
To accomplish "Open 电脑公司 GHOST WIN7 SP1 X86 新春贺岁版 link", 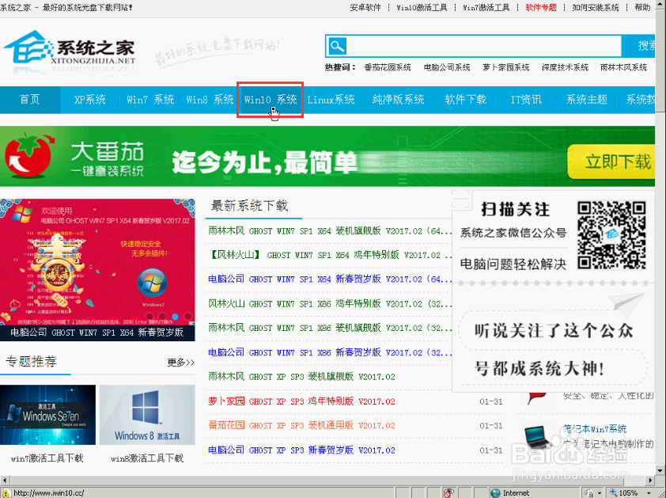I will (x=330, y=352).
